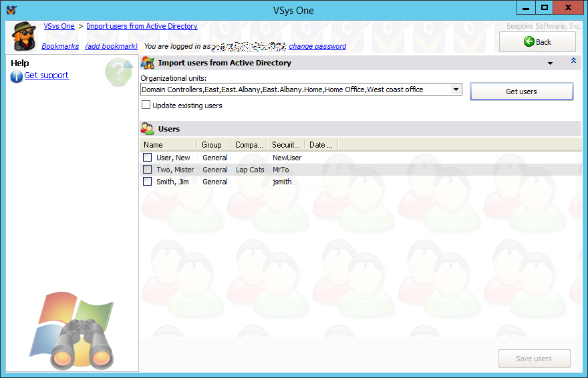
Task: Click the VSys One detective mascot icon
Action: pos(25,36)
